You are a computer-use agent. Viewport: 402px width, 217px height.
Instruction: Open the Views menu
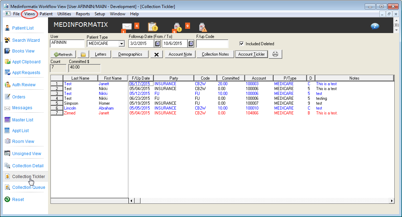coord(30,14)
